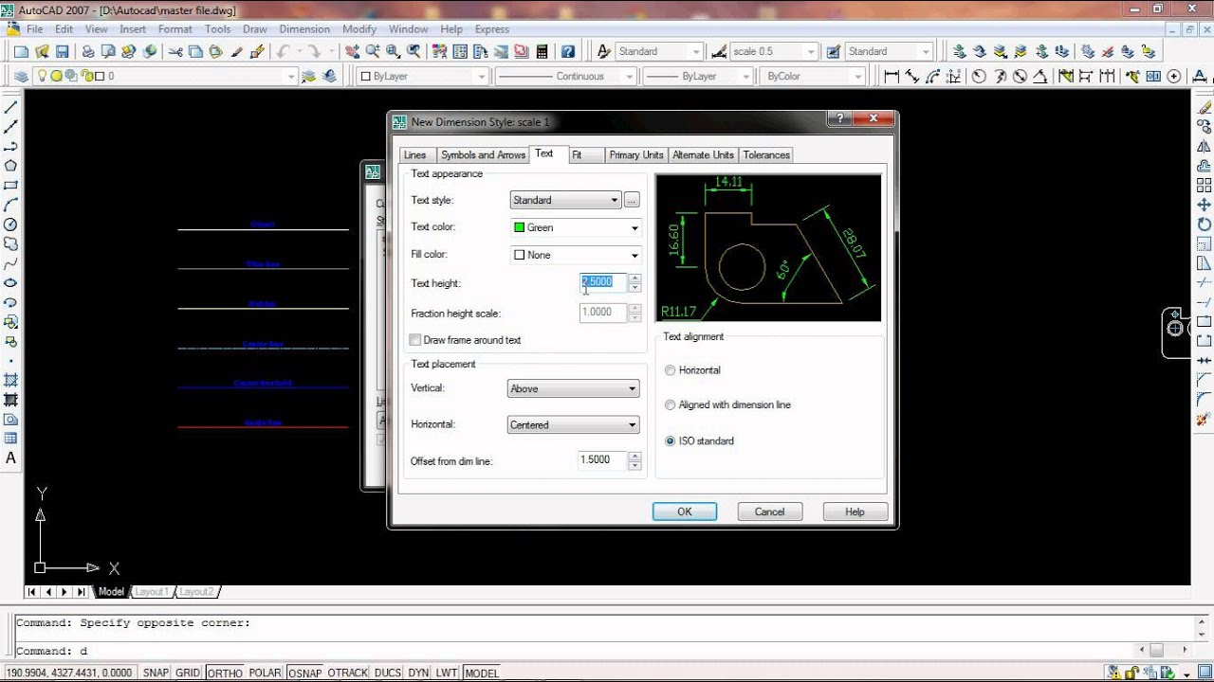Select ISO standard text alignment
This screenshot has height=682, width=1214.
point(671,440)
